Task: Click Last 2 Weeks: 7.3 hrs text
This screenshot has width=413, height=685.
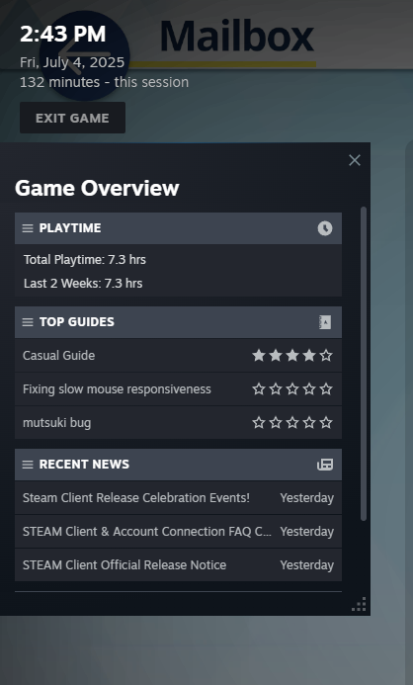Action: pyautogui.click(x=83, y=284)
